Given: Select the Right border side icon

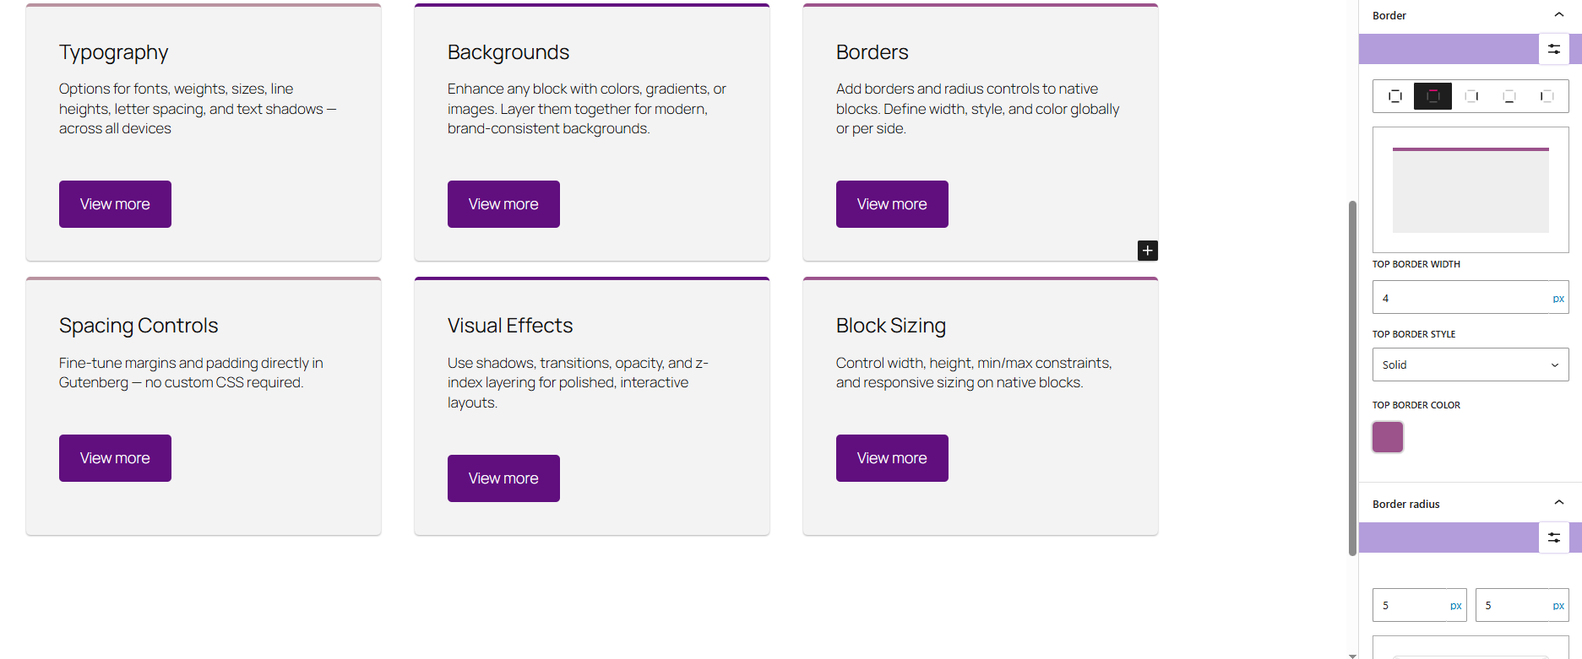Looking at the screenshot, I should (x=1471, y=95).
